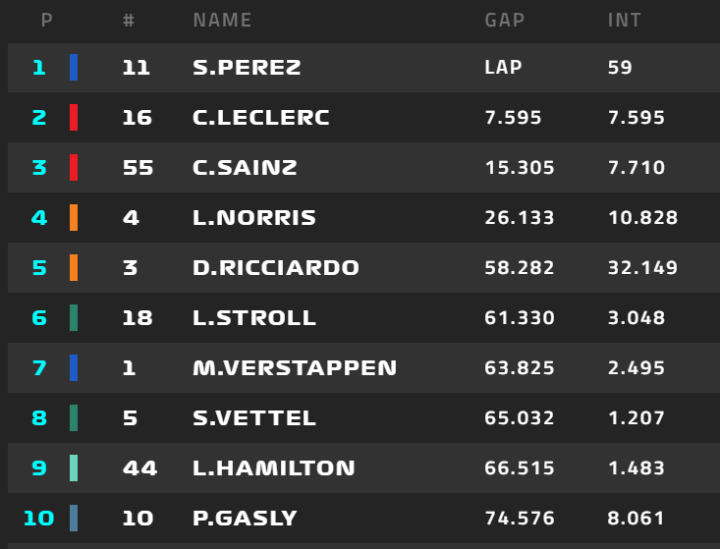This screenshot has width=720, height=549.
Task: Click the blue team color bar beside S.PEREZ
Action: [x=74, y=68]
